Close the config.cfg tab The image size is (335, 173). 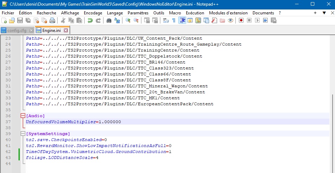[x=32, y=31]
